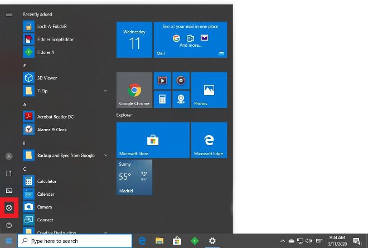Open File Explorer from the taskbar
Screen dimensions: 368x248
click(x=159, y=241)
